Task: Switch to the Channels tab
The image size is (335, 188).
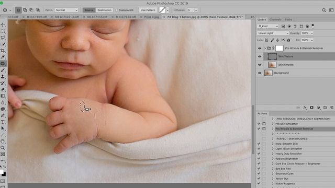Action: click(x=275, y=20)
